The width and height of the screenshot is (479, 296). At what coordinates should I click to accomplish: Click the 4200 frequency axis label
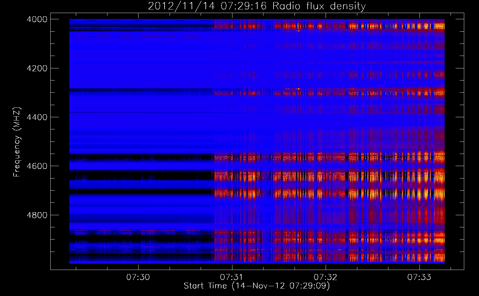pyautogui.click(x=37, y=68)
